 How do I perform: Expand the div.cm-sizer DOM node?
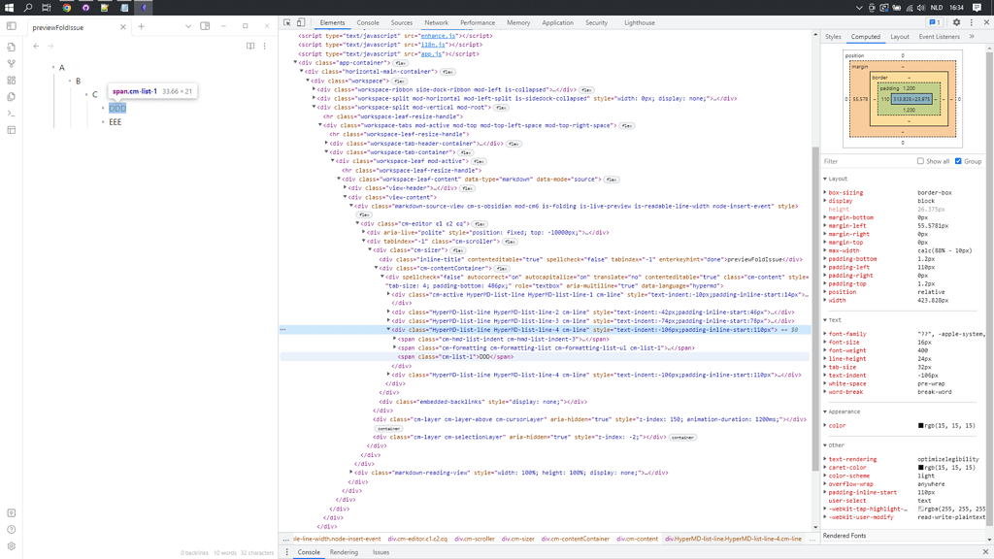[x=369, y=249]
